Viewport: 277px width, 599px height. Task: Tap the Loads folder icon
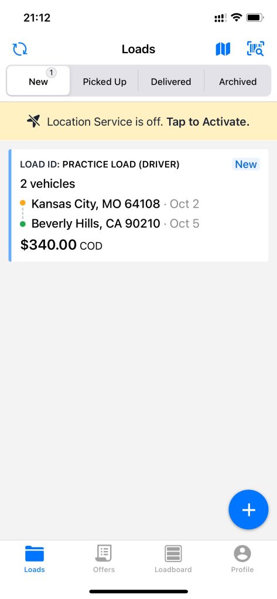(x=35, y=553)
